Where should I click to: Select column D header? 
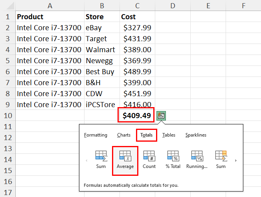173,5
